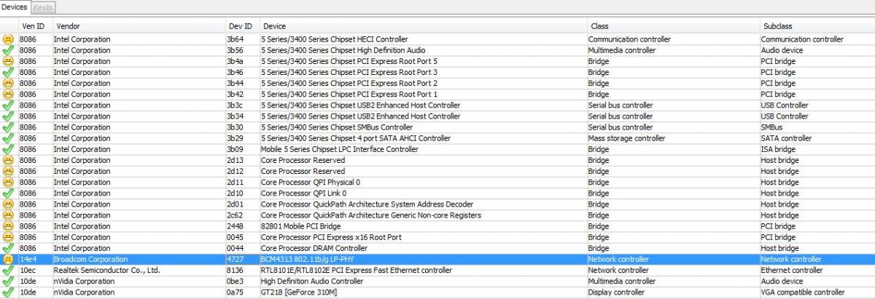
Task: Sort the list by Ven ID column header
Action: tap(35, 25)
